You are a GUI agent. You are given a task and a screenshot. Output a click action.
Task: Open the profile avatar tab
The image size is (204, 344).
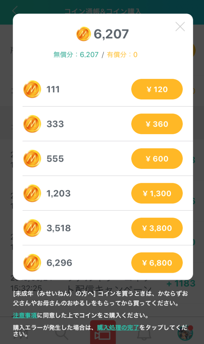coord(185,334)
